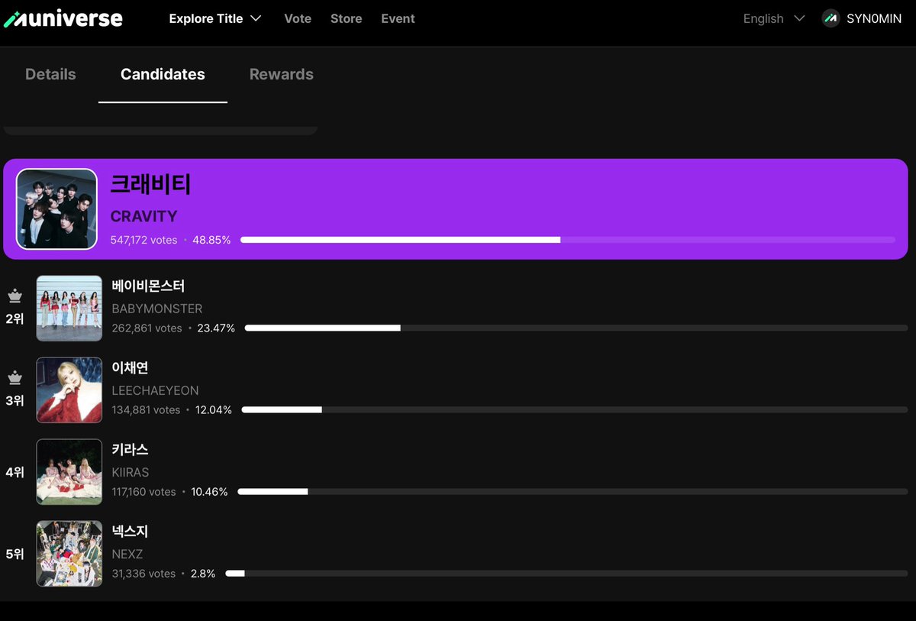
Task: Click the 키라스 candidate name
Action: click(130, 449)
